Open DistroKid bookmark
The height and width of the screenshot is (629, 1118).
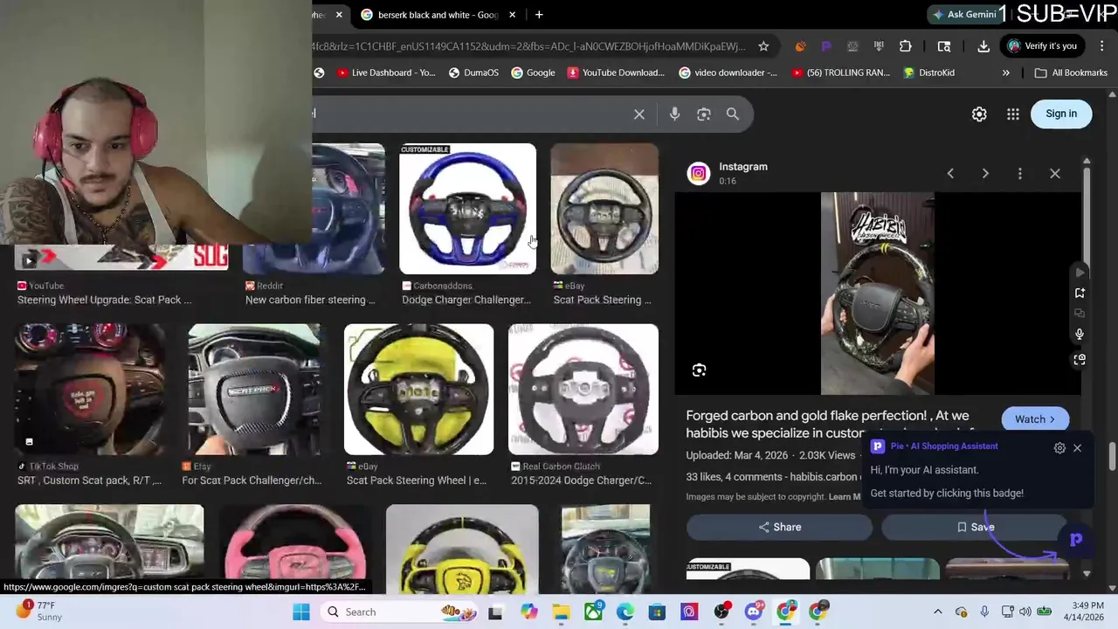coord(929,73)
